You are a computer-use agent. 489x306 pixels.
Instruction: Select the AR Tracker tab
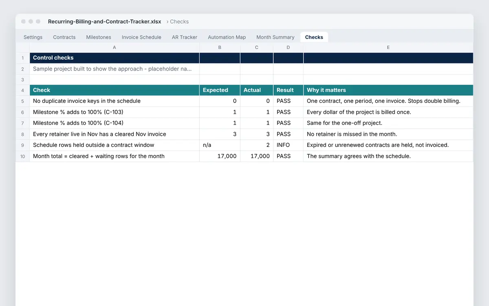(x=185, y=37)
